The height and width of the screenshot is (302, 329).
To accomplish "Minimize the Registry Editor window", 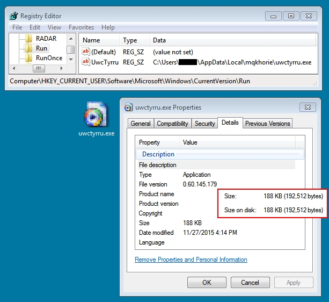I will (x=273, y=16).
